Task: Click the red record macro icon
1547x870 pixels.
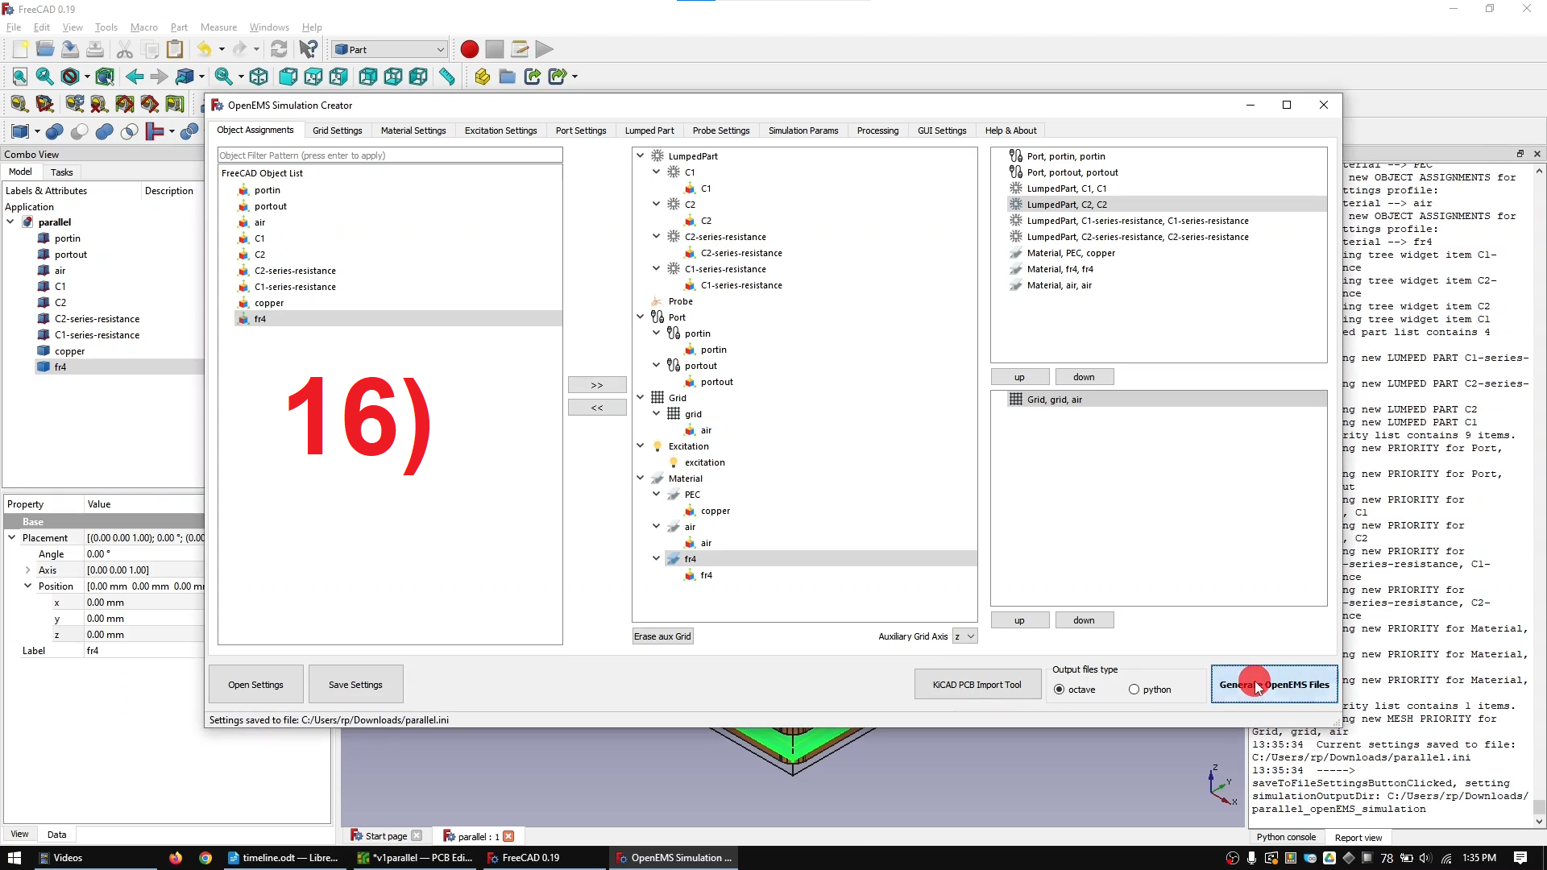Action: point(469,49)
